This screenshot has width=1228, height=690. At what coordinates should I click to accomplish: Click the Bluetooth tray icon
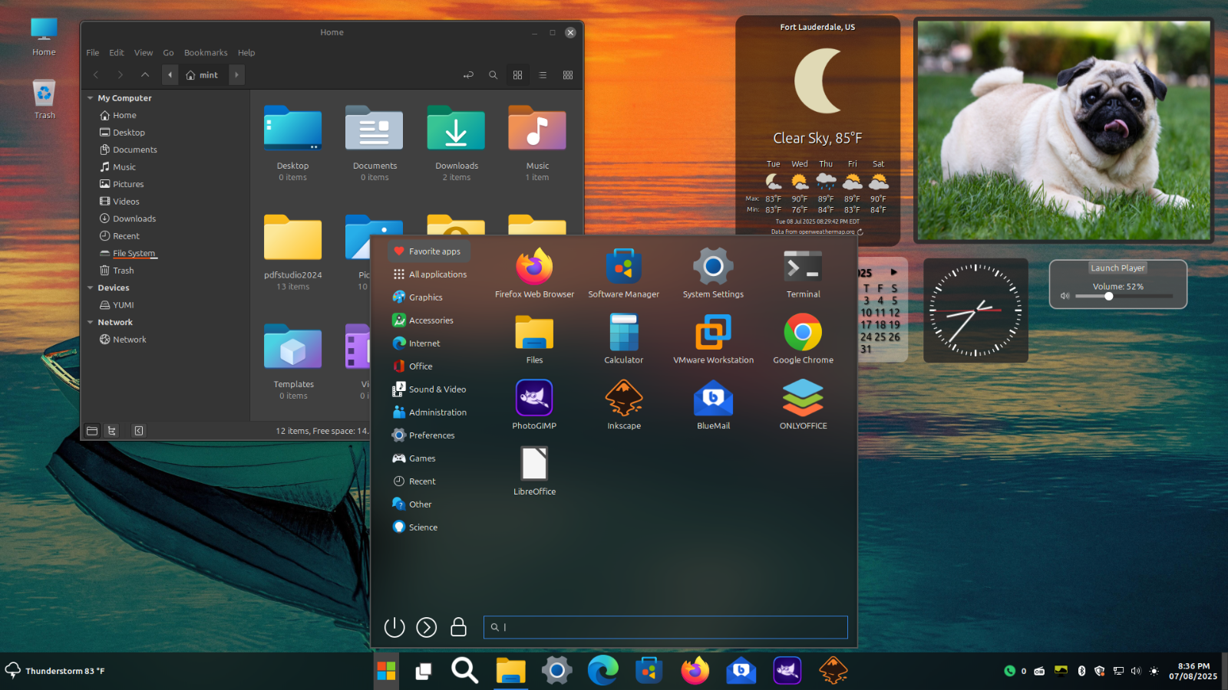tap(1081, 671)
